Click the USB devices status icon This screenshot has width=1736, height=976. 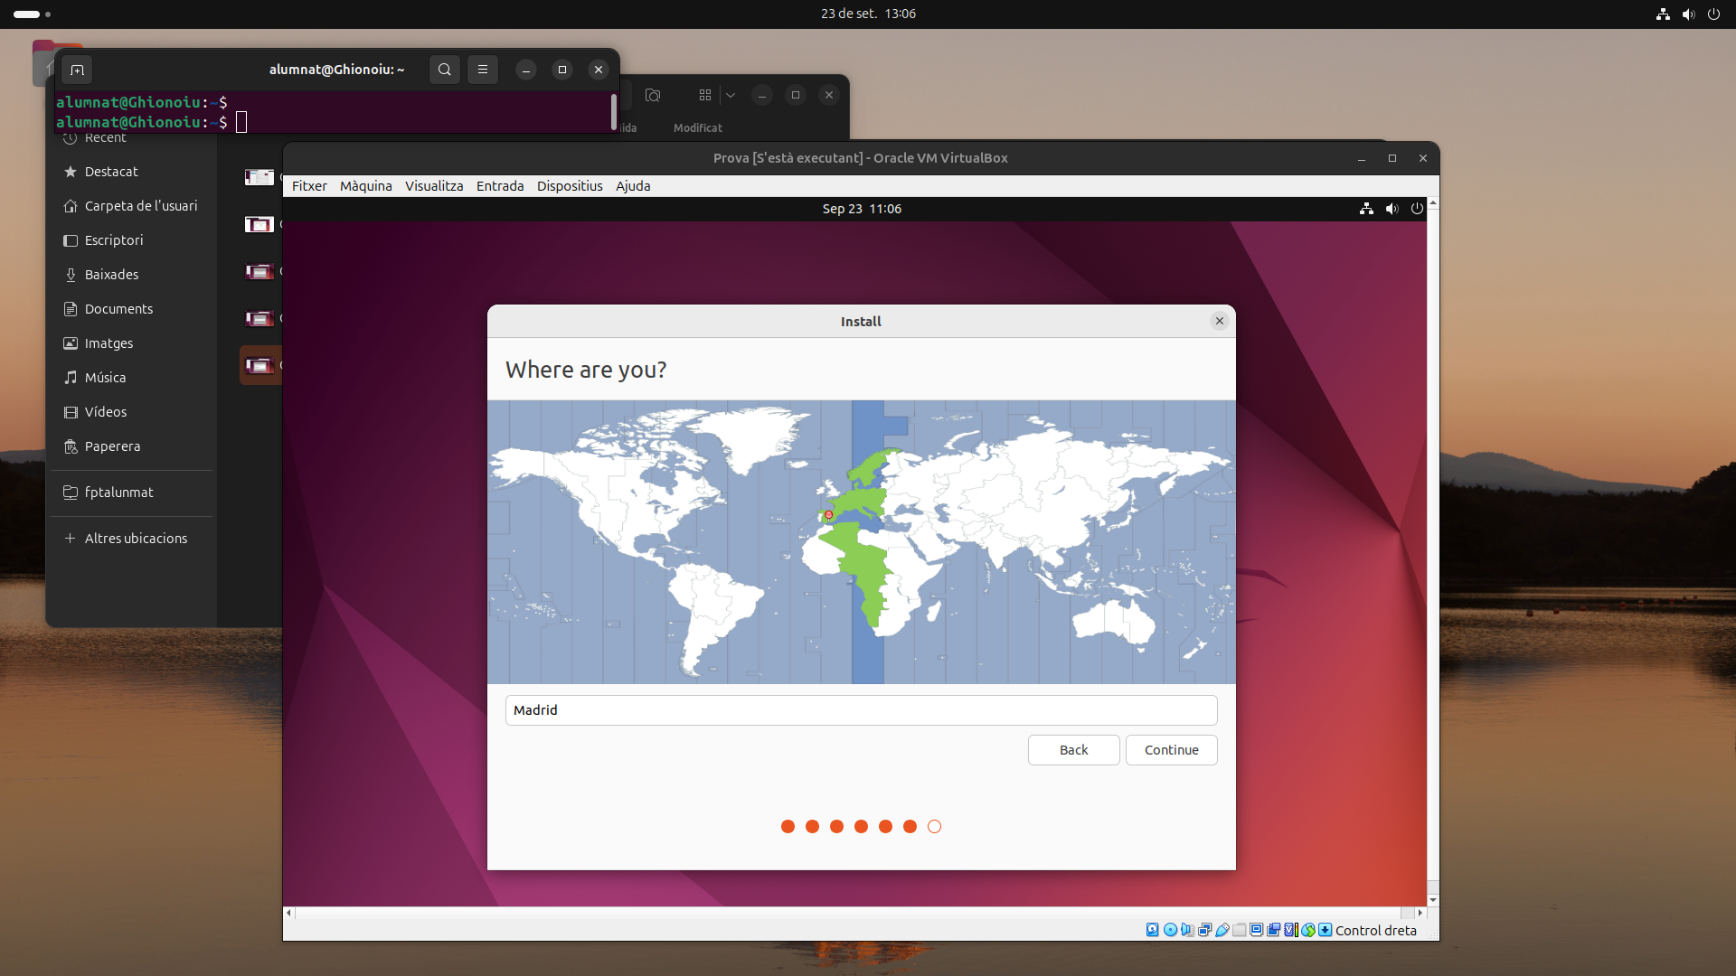pyautogui.click(x=1222, y=930)
